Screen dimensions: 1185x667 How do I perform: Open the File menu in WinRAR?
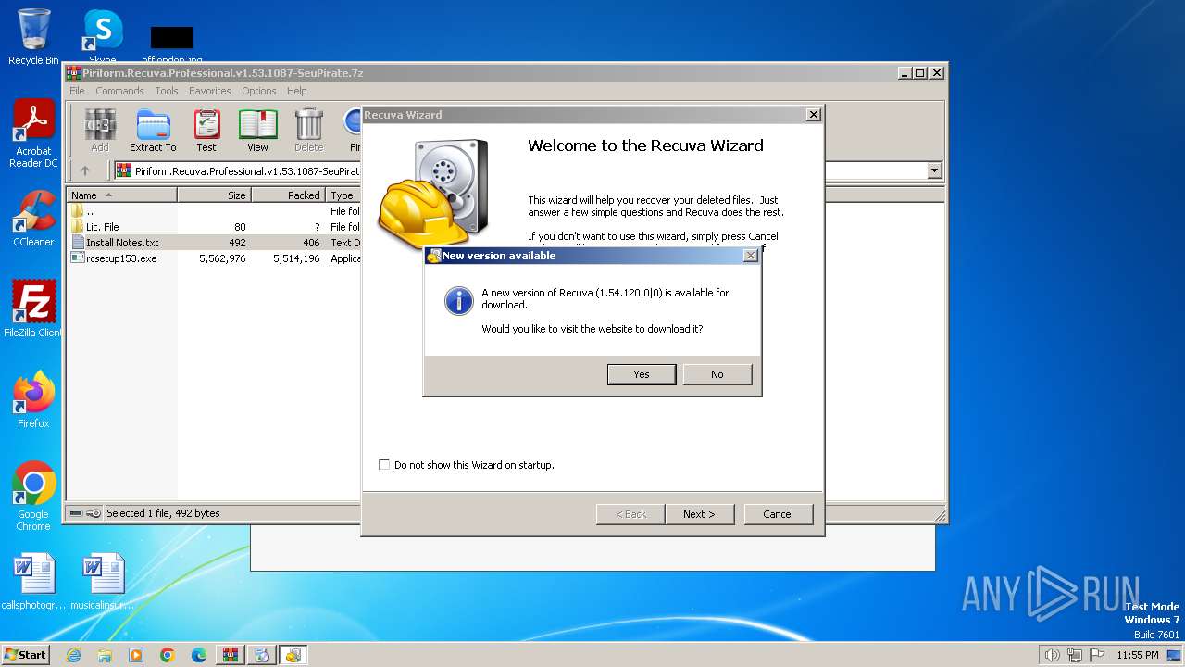[77, 91]
